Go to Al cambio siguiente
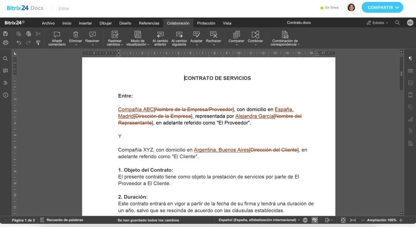 (x=179, y=35)
